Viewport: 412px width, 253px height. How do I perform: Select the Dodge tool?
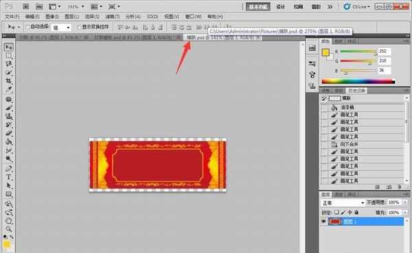coord(9,158)
